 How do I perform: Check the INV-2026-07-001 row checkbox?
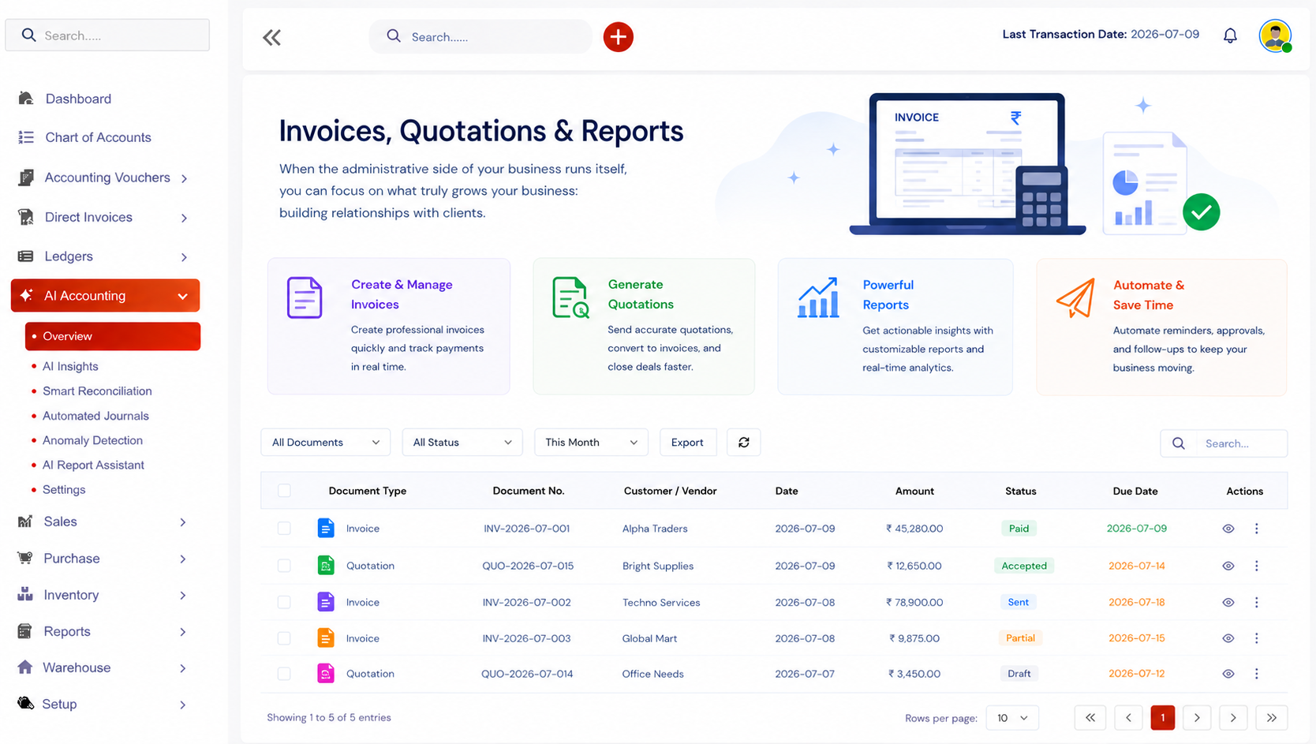click(x=284, y=529)
